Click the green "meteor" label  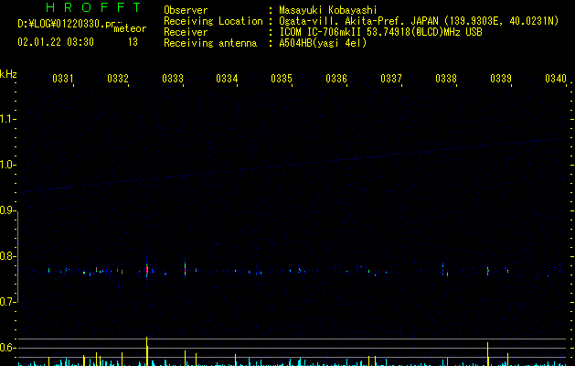pos(130,28)
